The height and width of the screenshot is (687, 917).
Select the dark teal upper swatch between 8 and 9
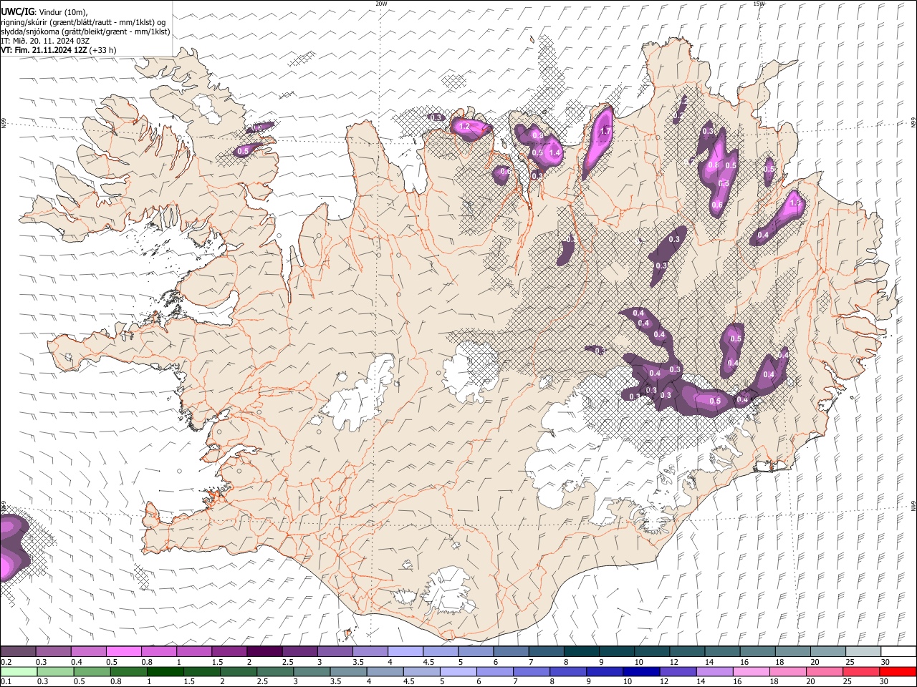[x=581, y=652]
